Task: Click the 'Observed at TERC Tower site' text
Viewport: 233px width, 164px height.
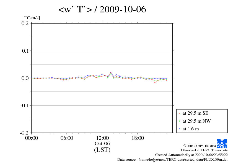Action: [204, 150]
